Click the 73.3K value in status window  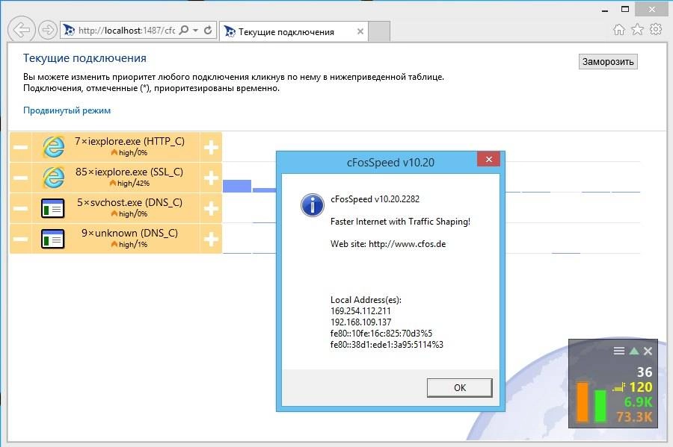(x=634, y=416)
